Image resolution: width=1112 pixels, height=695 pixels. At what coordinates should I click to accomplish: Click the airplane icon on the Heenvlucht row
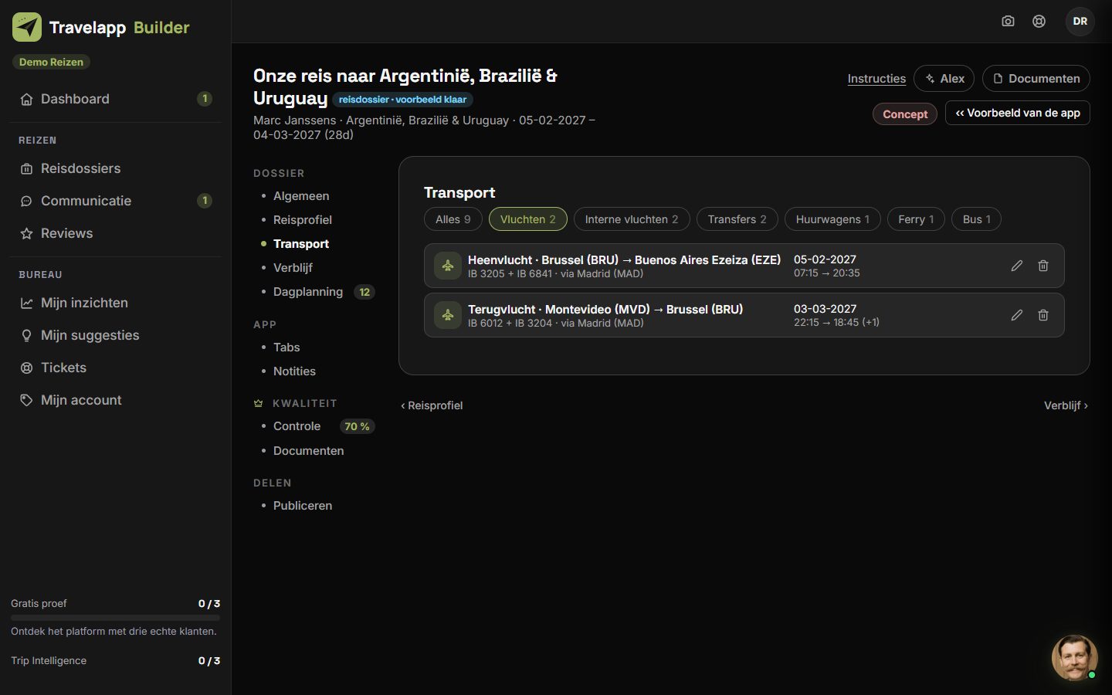coord(448,266)
